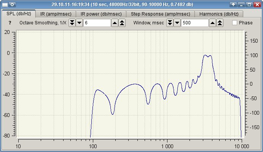This screenshot has width=263, height=152.
Task: Show the Harmonics (db/Hz) tab
Action: (219, 14)
